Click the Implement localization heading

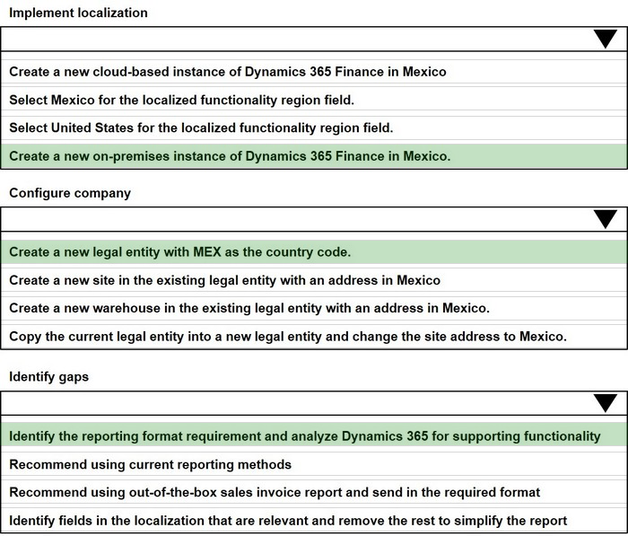(79, 13)
